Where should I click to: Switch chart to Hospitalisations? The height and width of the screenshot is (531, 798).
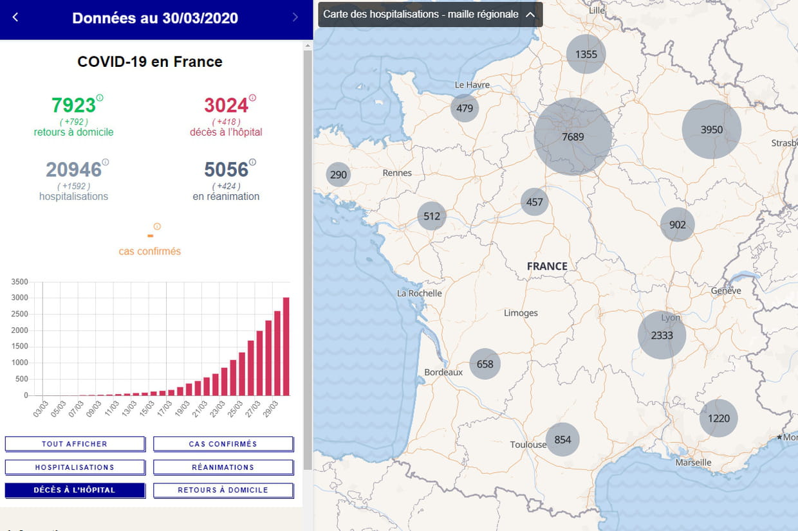[x=75, y=467]
